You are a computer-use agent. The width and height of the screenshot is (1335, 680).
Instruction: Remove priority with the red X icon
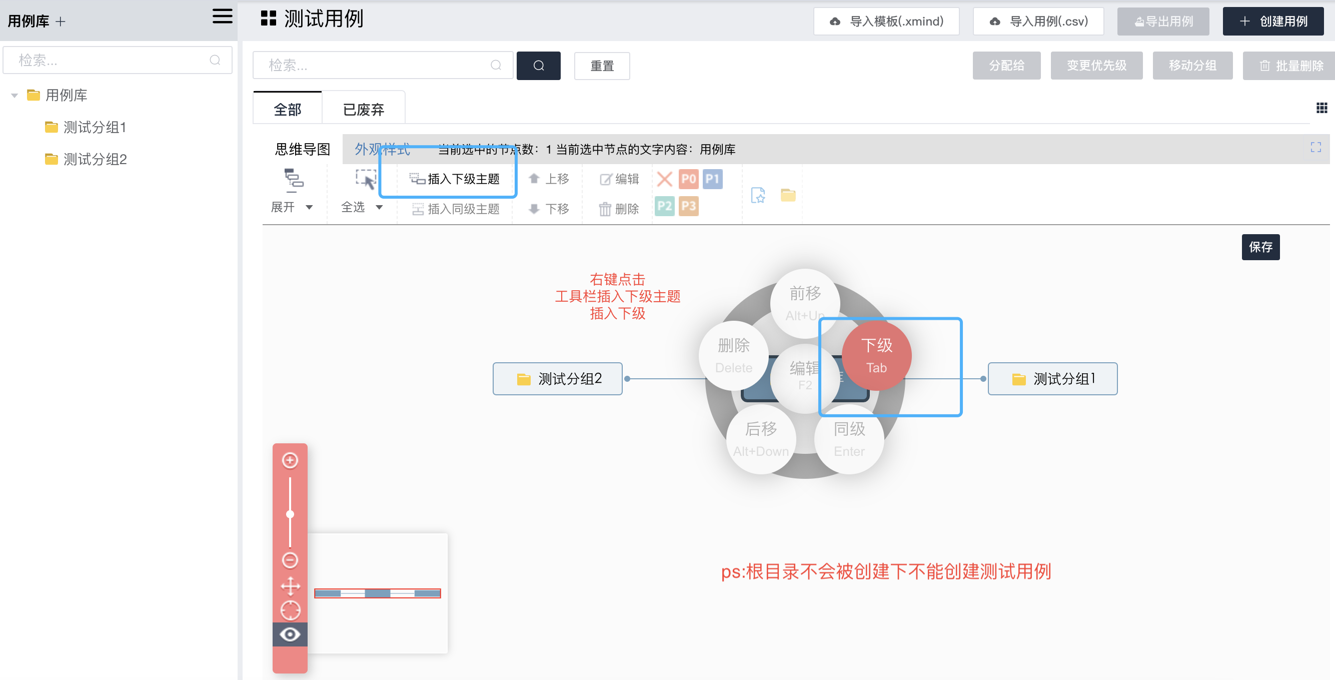click(x=664, y=179)
